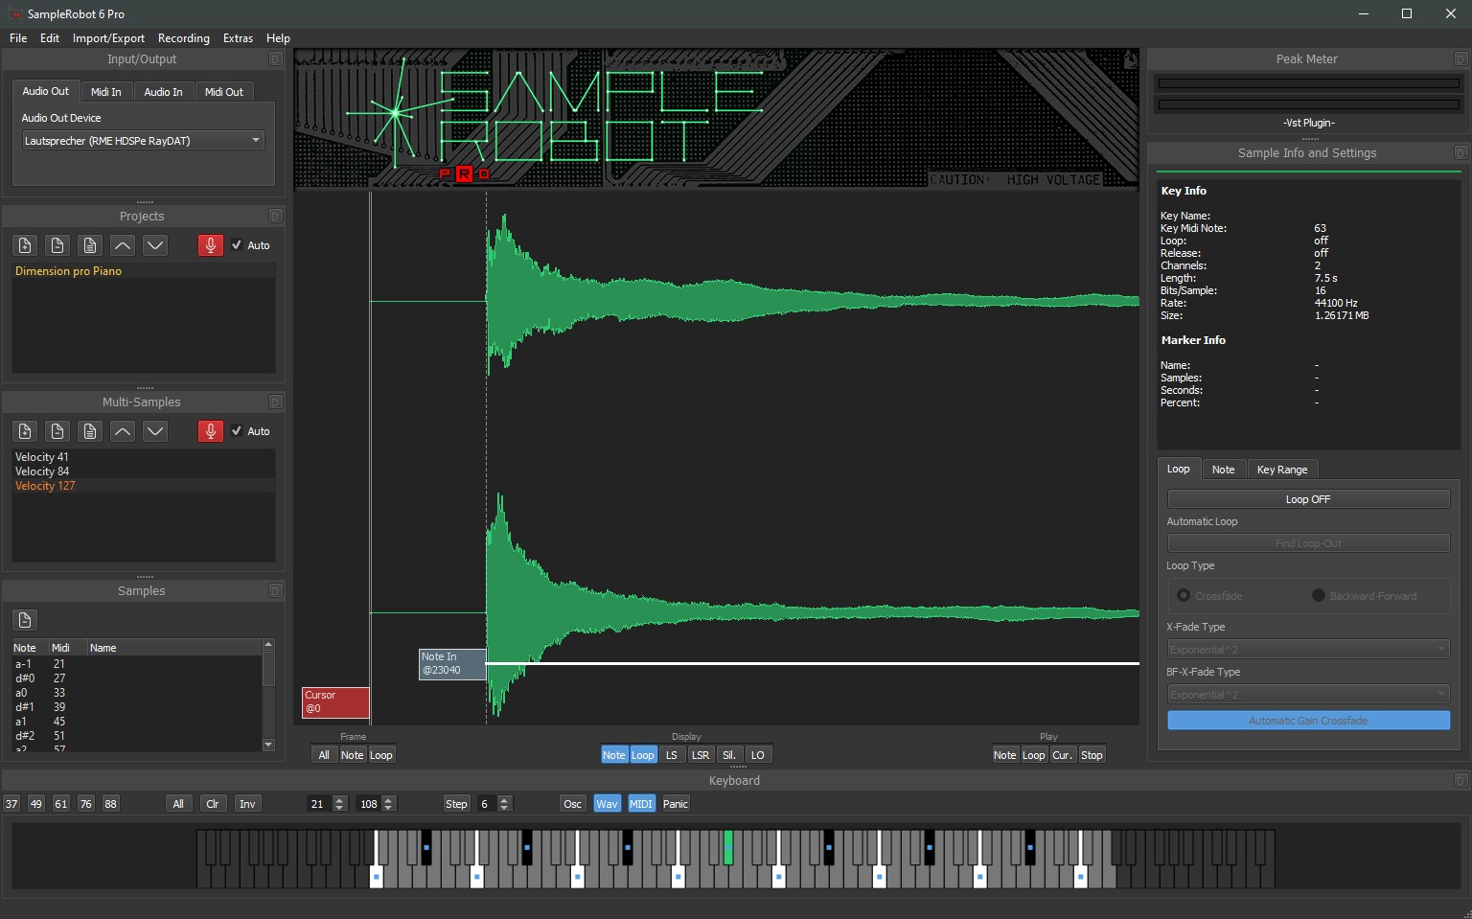The height and width of the screenshot is (919, 1472).
Task: Open multi-sample properties document icon
Action: pos(90,431)
